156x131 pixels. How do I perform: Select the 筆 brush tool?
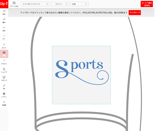pos(4,87)
